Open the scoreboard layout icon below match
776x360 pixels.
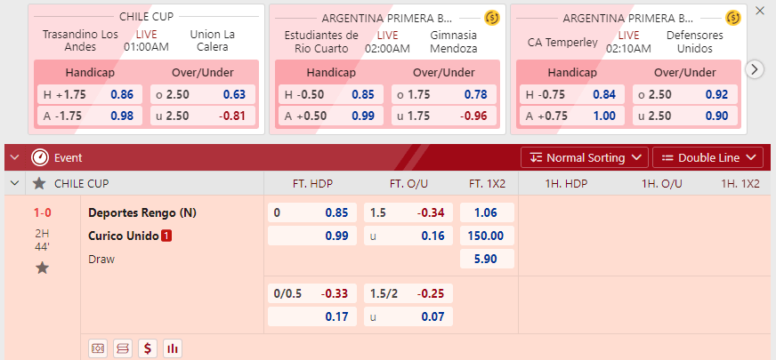(123, 348)
